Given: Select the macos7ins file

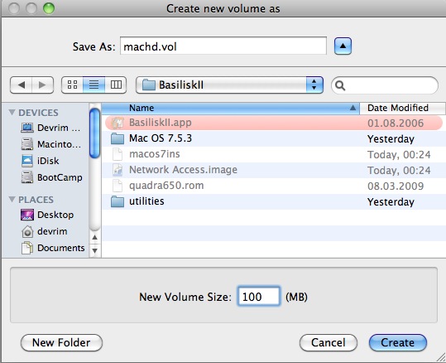Looking at the screenshot, I should [x=274, y=154].
